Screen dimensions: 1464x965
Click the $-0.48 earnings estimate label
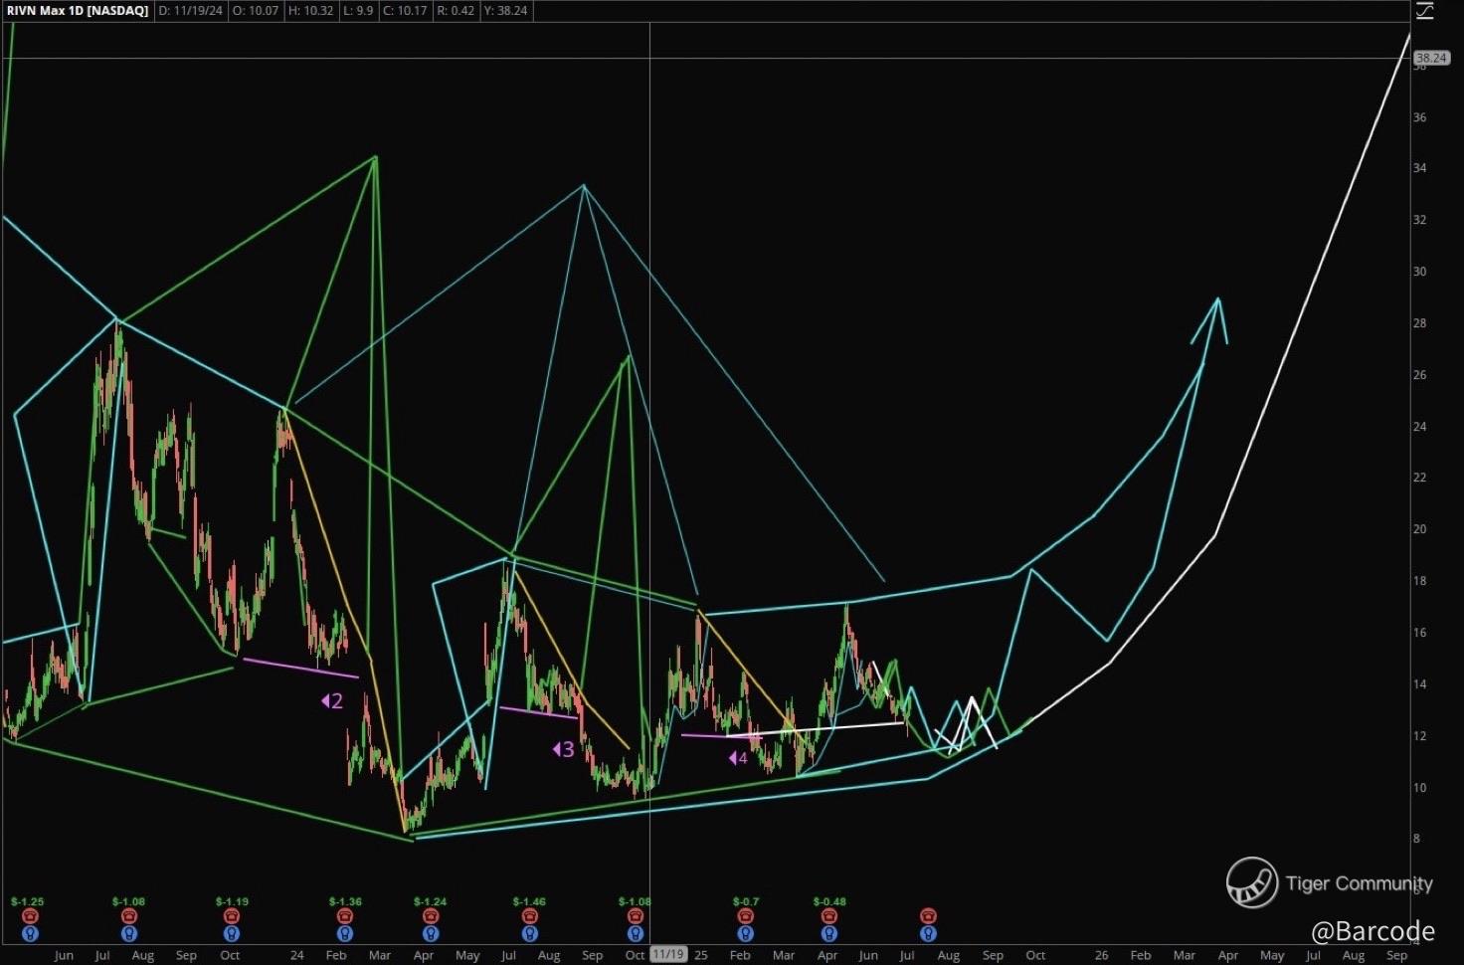829,901
